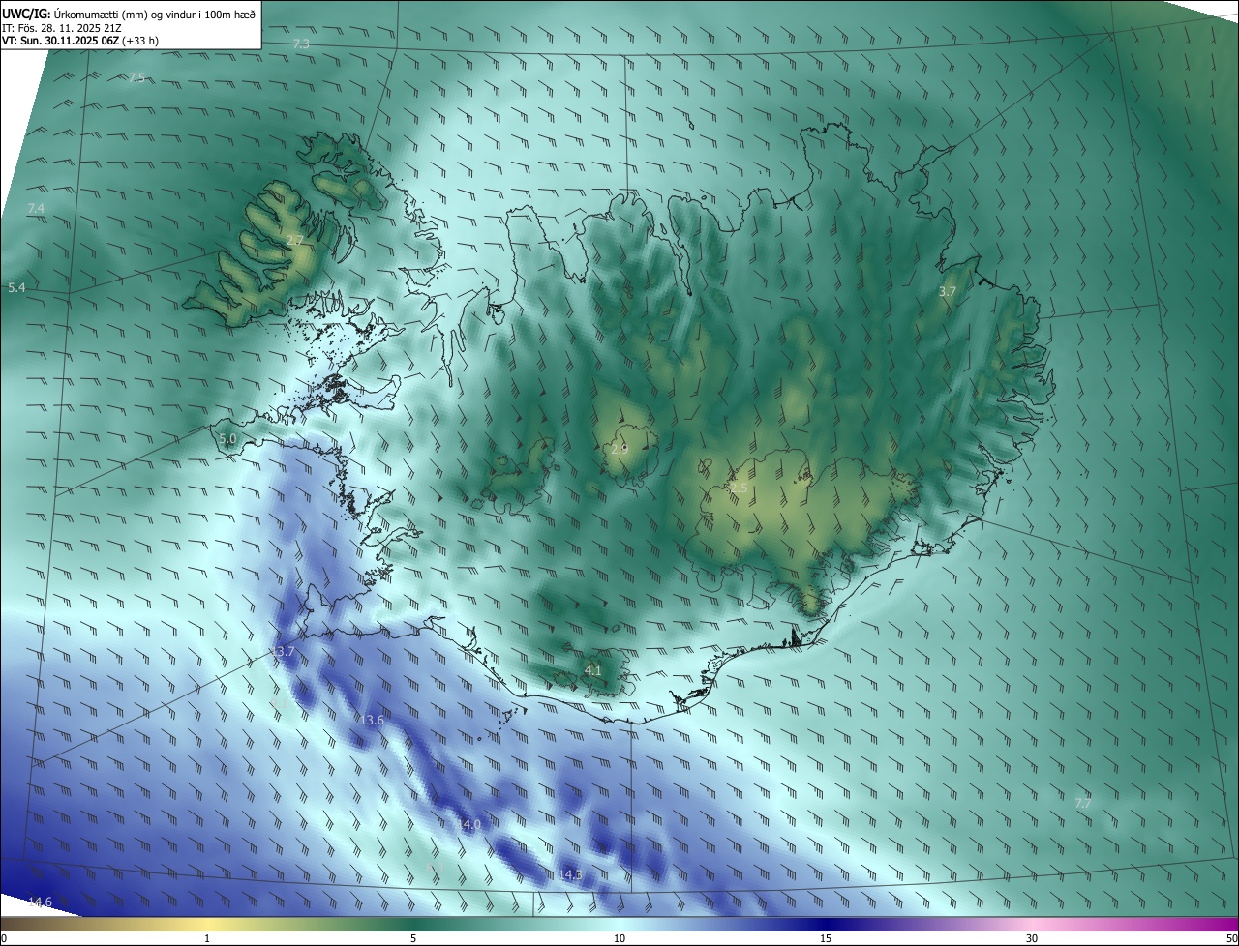
Task: Click the 13.7 value label
Action: [x=282, y=652]
